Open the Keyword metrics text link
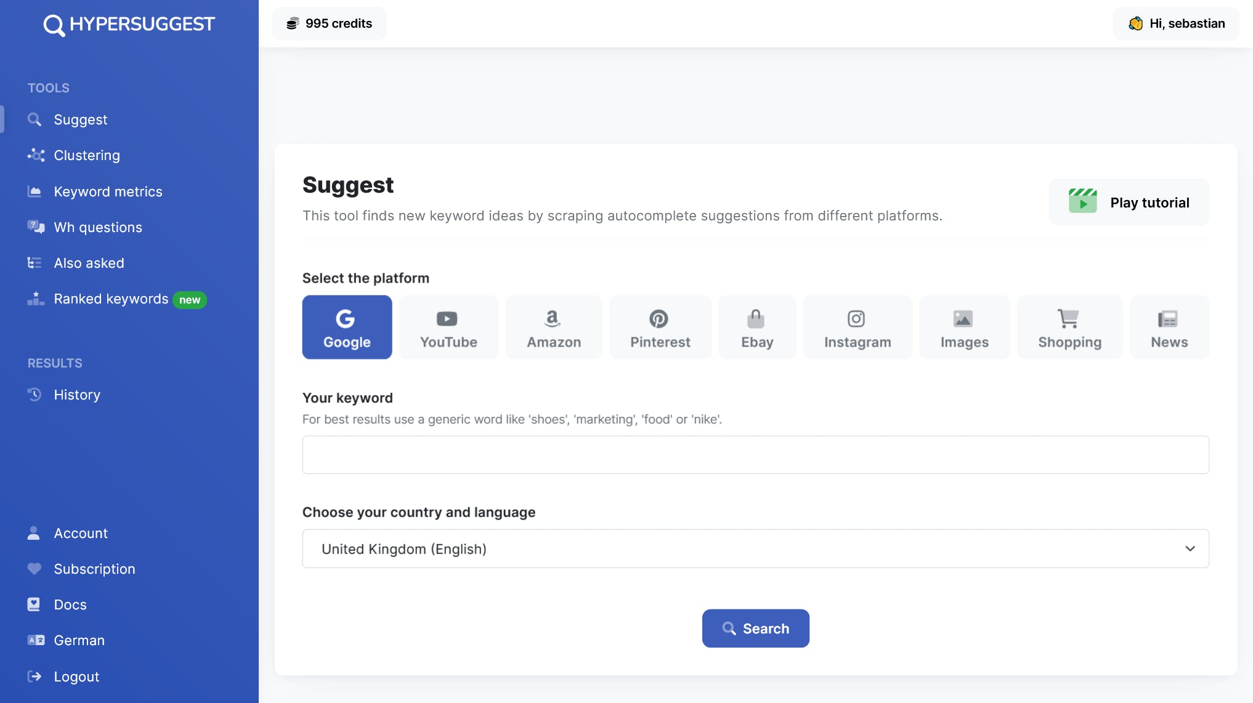Screen dimensions: 1253x703 108,191
